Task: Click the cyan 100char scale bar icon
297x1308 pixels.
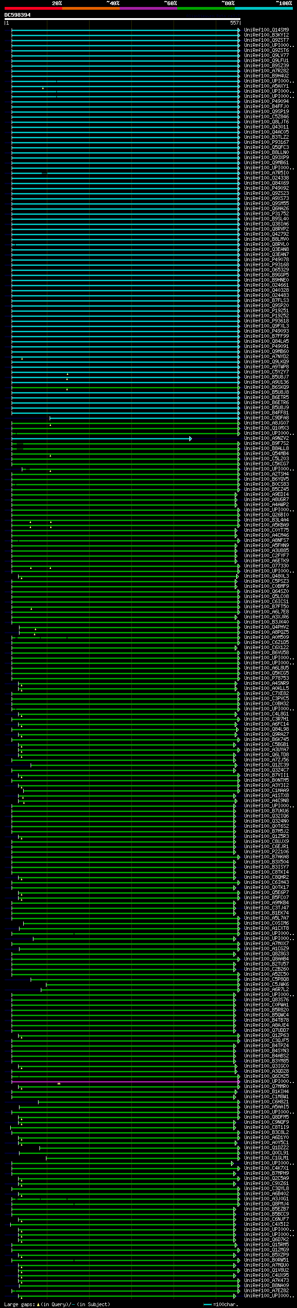Action: click(207, 1304)
